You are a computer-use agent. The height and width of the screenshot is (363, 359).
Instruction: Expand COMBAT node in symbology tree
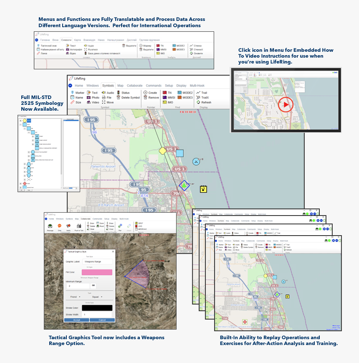(33, 136)
